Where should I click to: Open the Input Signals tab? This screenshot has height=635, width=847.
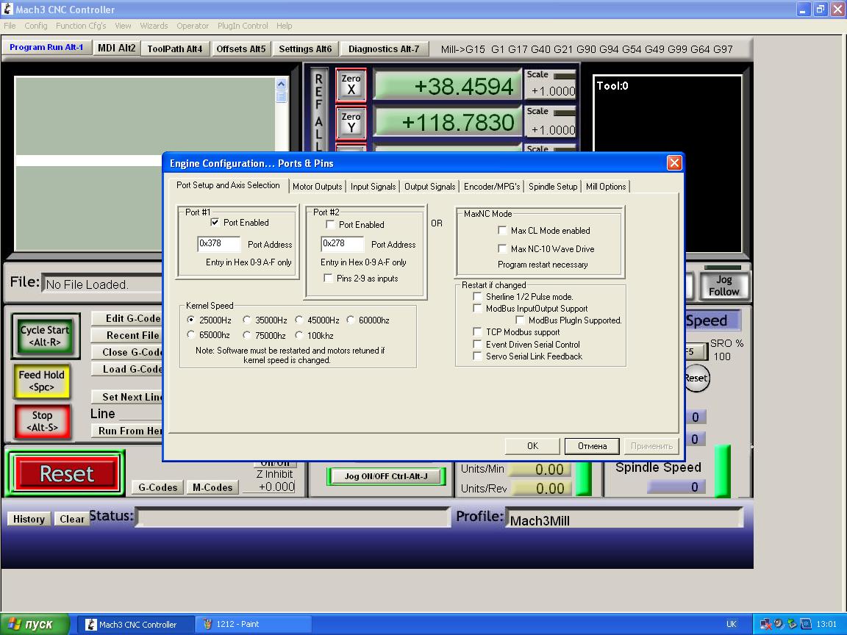(x=373, y=186)
